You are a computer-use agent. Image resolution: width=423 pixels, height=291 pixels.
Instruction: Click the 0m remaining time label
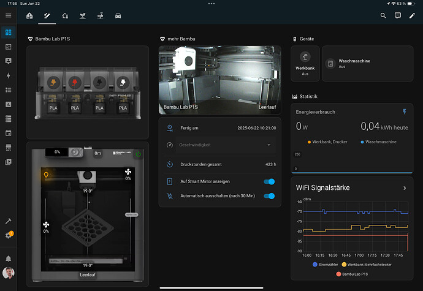point(97,153)
